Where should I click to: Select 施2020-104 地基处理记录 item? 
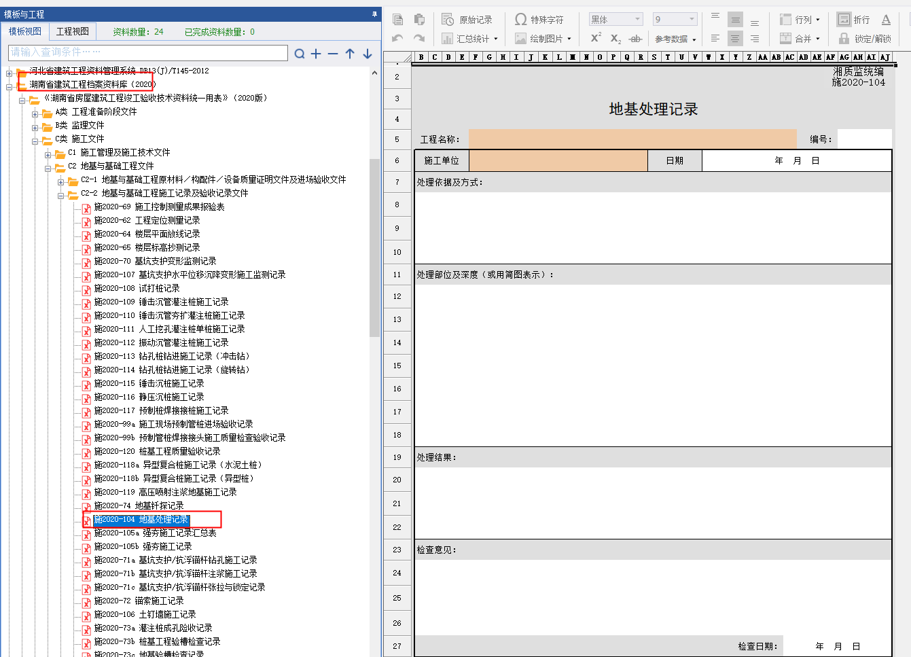click(x=141, y=520)
